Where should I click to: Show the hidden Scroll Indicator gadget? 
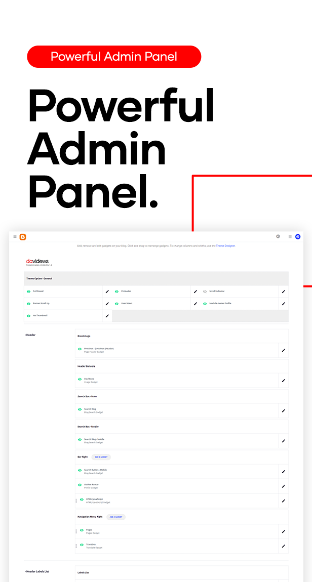click(205, 292)
